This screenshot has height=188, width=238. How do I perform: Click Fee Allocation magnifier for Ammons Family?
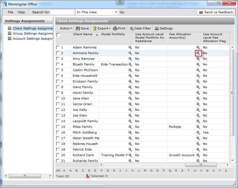pyautogui.click(x=198, y=53)
